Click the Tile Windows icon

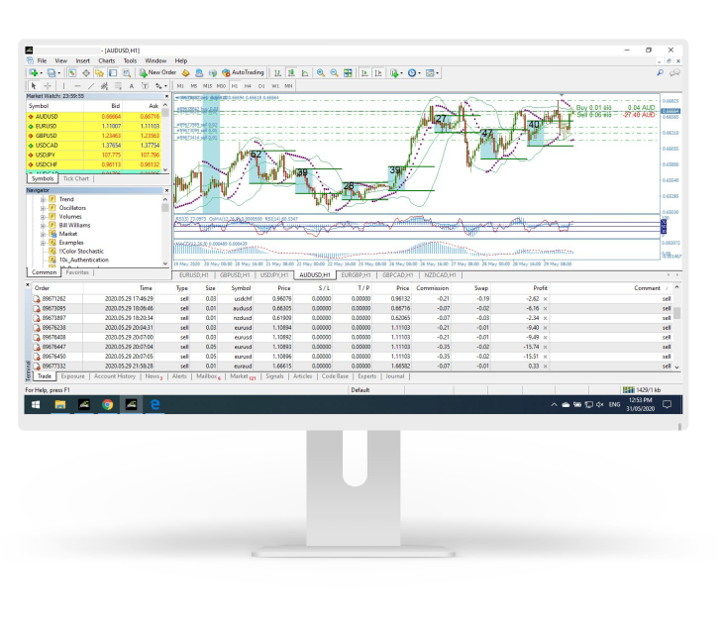[x=348, y=72]
